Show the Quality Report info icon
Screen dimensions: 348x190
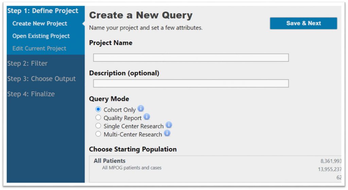[x=147, y=117]
